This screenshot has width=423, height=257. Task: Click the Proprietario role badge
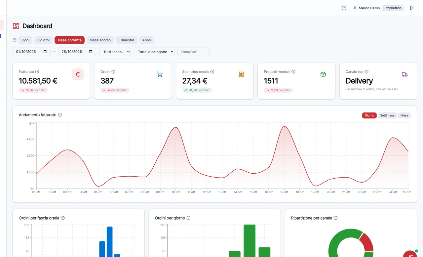click(393, 8)
